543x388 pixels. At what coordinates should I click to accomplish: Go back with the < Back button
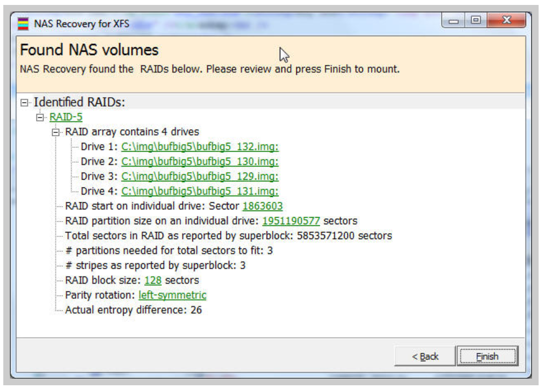pyautogui.click(x=425, y=356)
